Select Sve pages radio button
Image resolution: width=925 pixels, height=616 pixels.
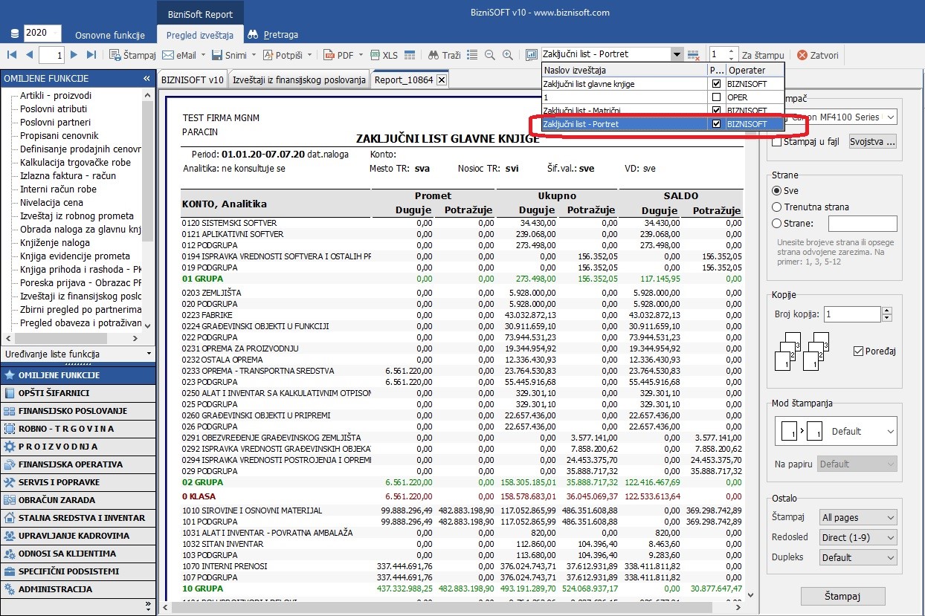coord(777,191)
